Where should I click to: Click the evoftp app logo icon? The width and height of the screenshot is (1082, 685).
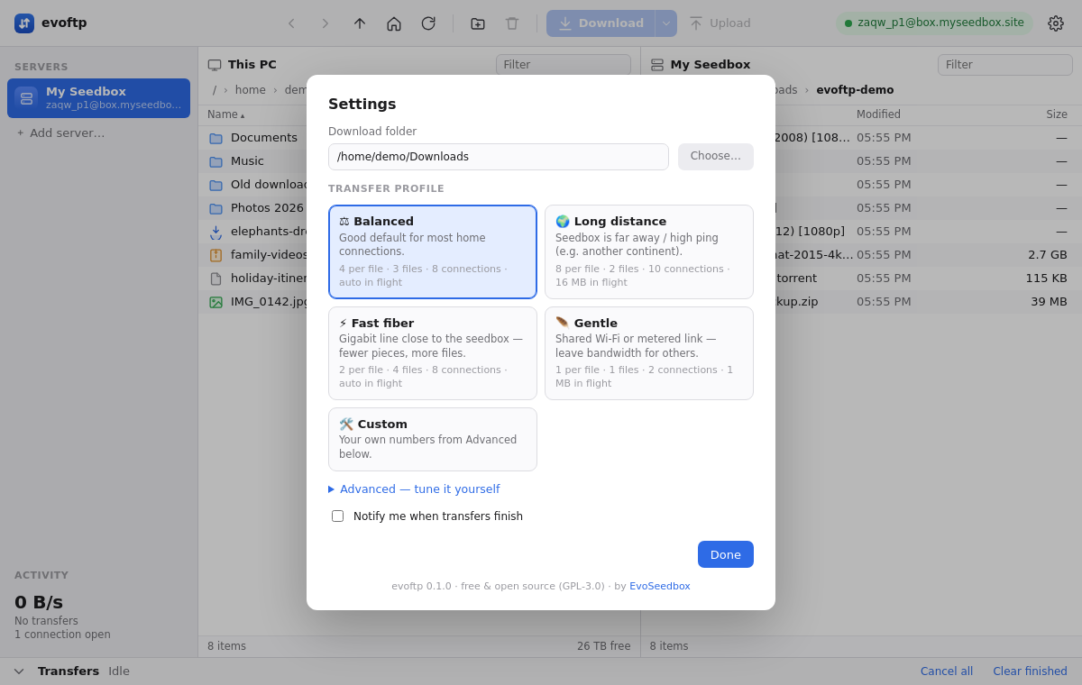[x=24, y=23]
